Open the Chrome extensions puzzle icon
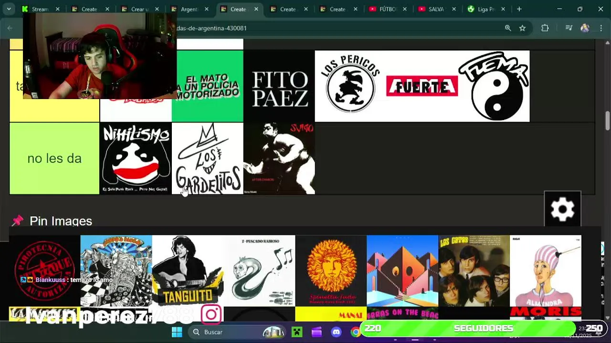Viewport: 611px width, 343px height. click(545, 28)
